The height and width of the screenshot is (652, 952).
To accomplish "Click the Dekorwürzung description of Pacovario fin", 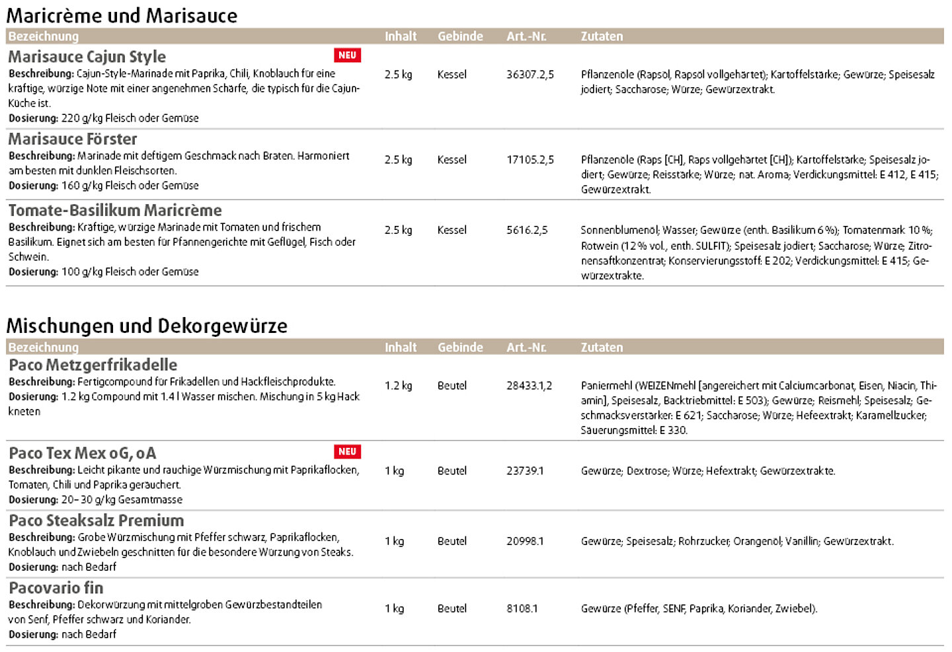I will pos(165,612).
